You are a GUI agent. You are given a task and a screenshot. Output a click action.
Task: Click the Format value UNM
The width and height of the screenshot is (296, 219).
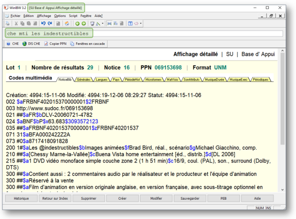coord(220,68)
